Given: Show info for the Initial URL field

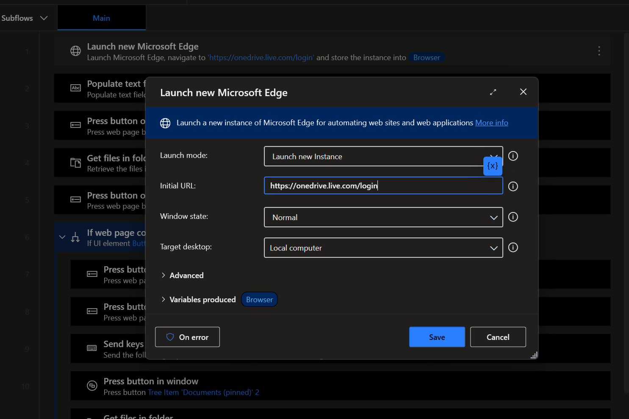Looking at the screenshot, I should coord(513,187).
